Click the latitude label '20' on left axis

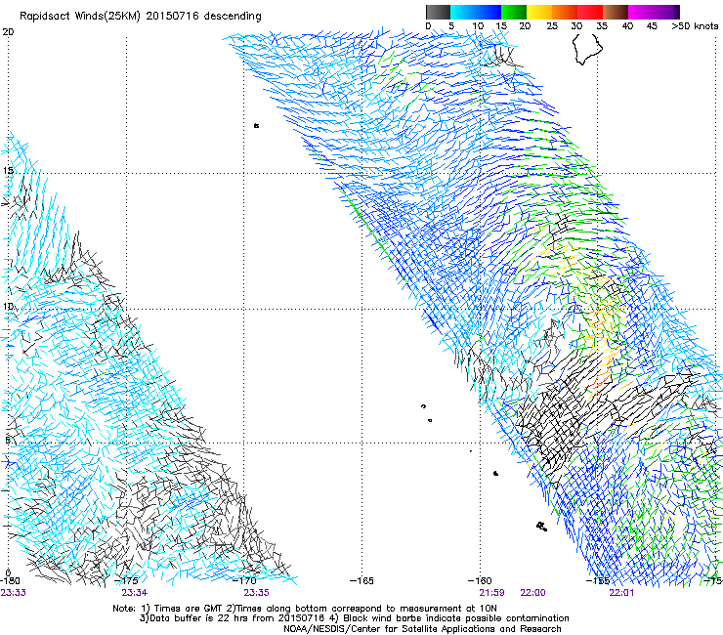8,32
